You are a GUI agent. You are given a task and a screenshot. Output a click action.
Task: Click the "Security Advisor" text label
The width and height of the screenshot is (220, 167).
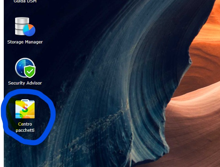[25, 83]
